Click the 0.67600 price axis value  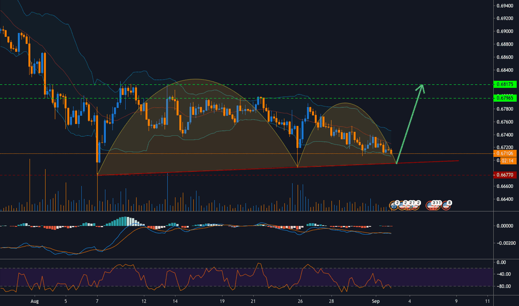[x=505, y=122]
